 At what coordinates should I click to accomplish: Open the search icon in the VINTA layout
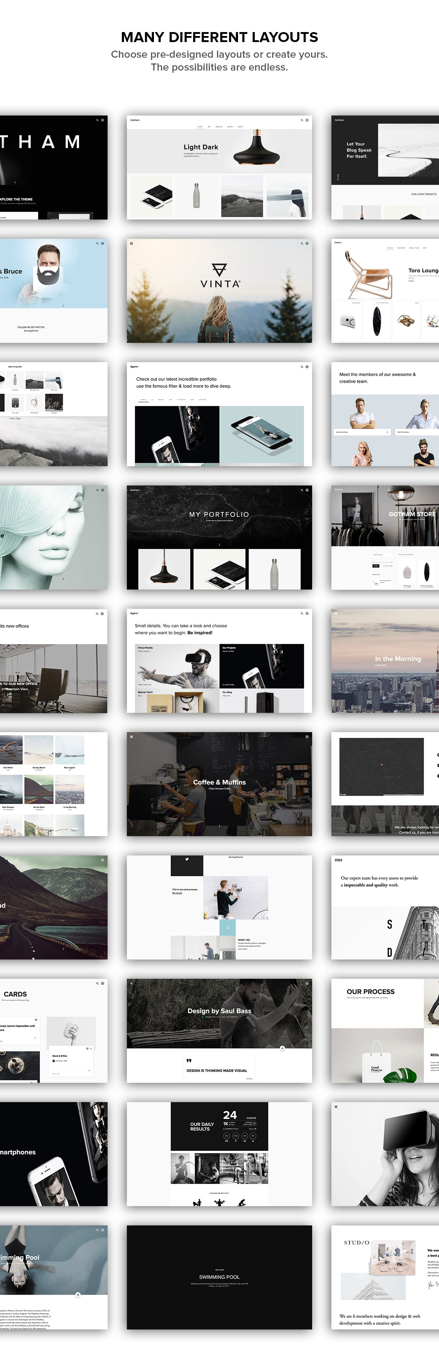click(x=302, y=243)
